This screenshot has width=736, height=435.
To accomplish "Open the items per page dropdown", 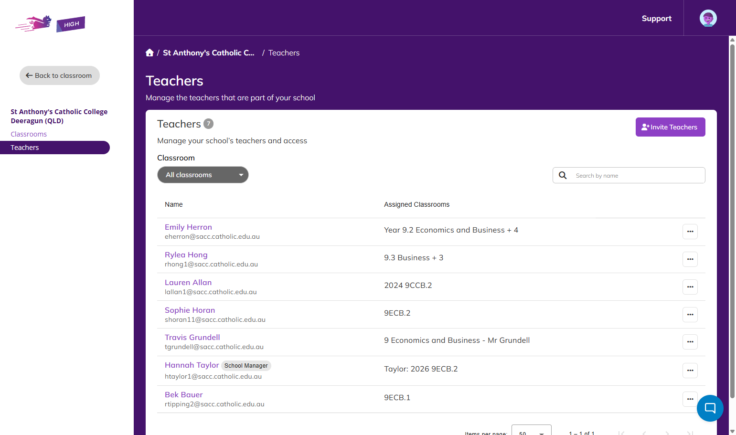I will coord(531,431).
